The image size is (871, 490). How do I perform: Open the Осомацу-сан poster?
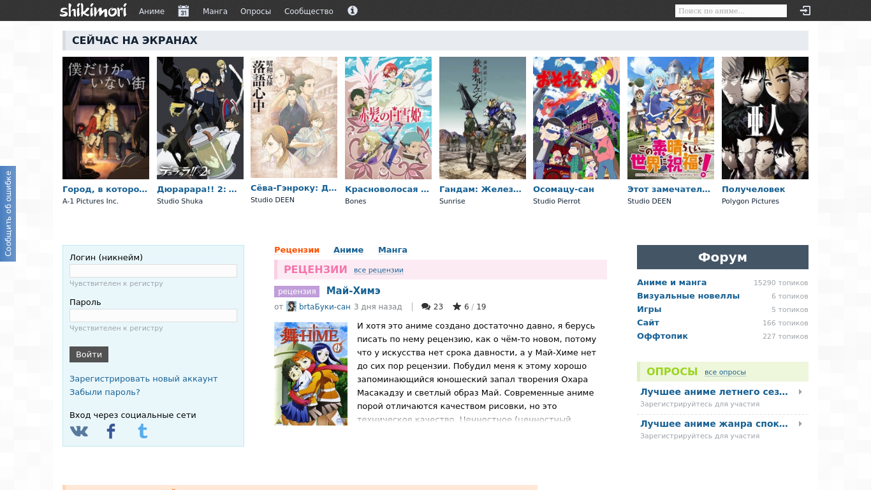tap(576, 118)
